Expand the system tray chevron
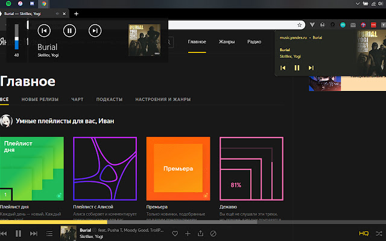This screenshot has height=241, width=386. (358, 4)
